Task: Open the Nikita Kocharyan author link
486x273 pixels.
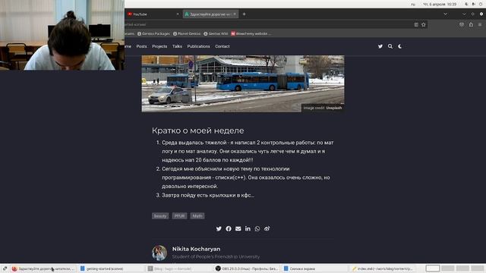Action: [x=196, y=249]
